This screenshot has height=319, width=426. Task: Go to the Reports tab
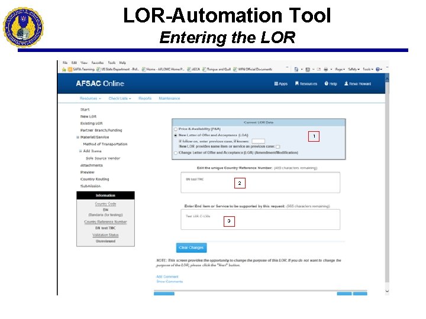[x=145, y=98]
